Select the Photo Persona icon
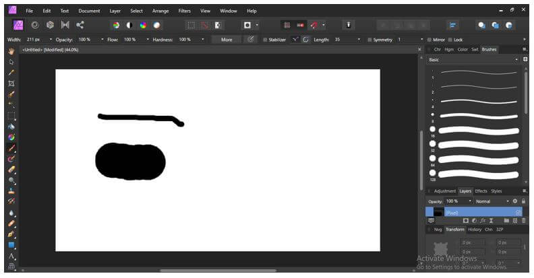This screenshot has width=534, height=278. click(x=18, y=25)
